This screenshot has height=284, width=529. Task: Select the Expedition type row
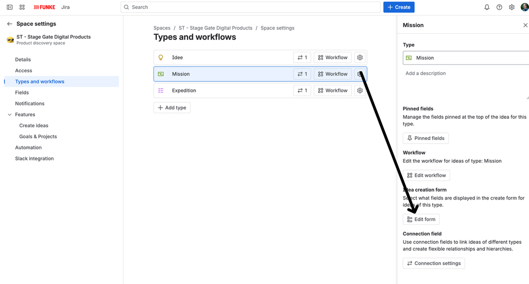(x=260, y=90)
